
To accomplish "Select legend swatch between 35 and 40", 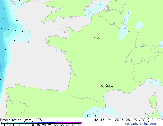I will point(64,123).
